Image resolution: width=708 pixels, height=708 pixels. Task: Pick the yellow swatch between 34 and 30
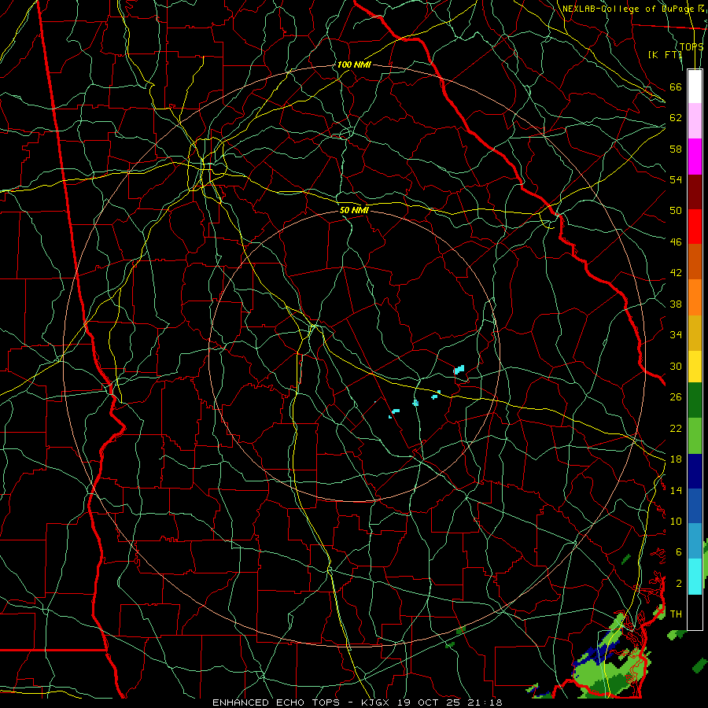pyautogui.click(x=695, y=366)
